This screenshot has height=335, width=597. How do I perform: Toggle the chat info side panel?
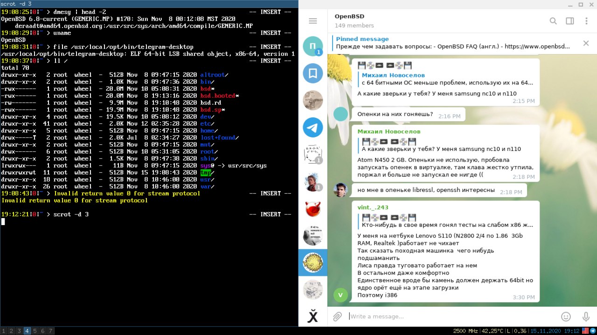coord(570,21)
